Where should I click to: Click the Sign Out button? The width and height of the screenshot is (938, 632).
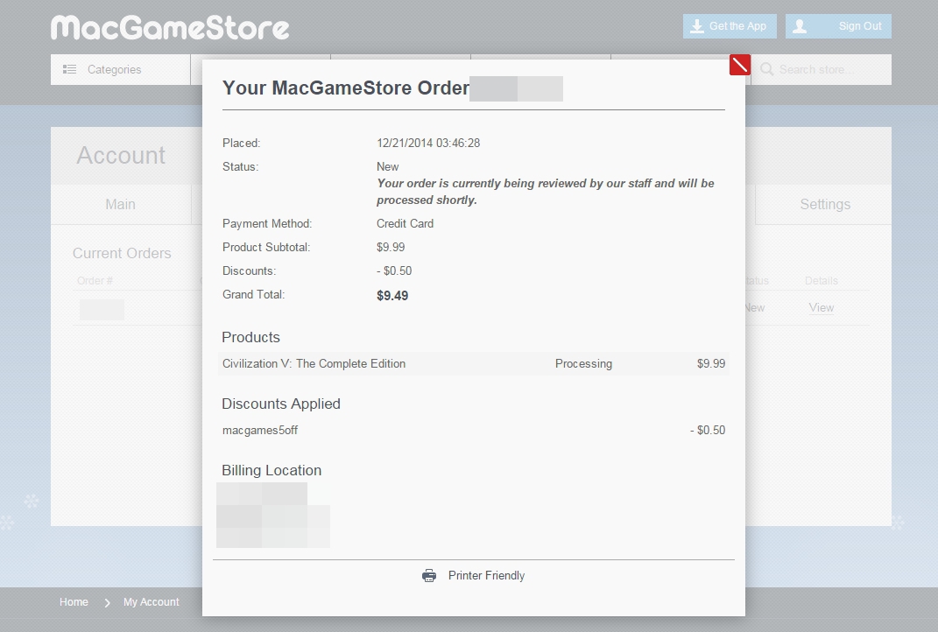point(838,26)
